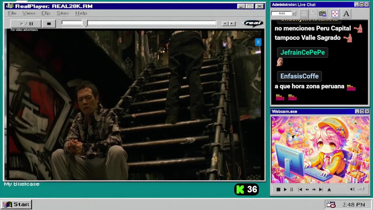This screenshot has width=373, height=210.
Task: Open the Clip menu
Action: tap(46, 13)
